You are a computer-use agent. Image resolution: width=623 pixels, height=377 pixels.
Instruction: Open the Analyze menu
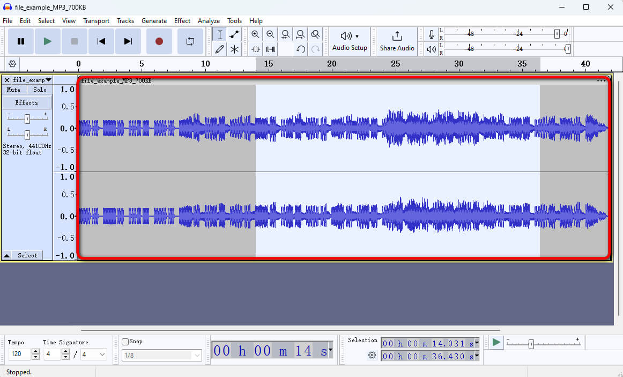click(209, 21)
